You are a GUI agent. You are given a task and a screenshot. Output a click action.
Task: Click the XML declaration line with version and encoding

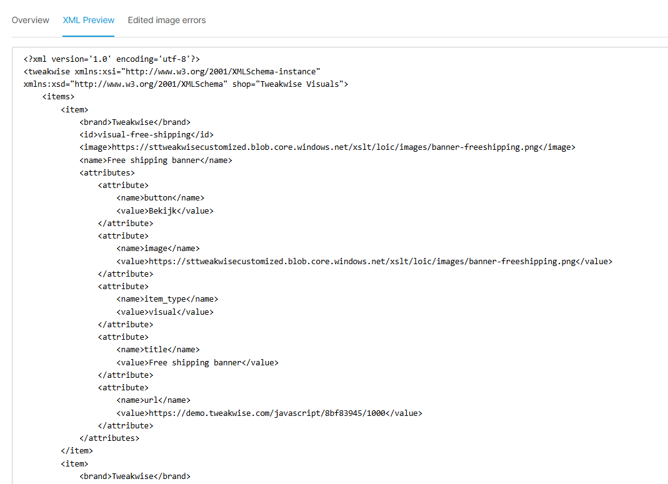pos(112,59)
